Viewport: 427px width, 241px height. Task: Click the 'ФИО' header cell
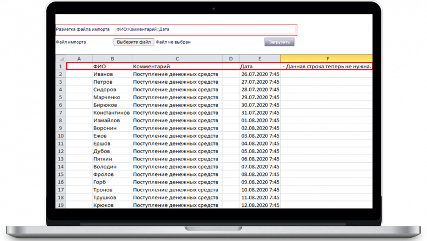(x=112, y=66)
